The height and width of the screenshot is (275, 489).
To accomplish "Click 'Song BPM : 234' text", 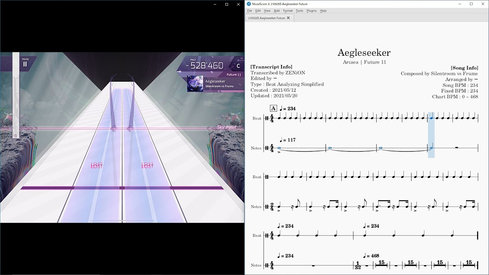I will pyautogui.click(x=460, y=85).
